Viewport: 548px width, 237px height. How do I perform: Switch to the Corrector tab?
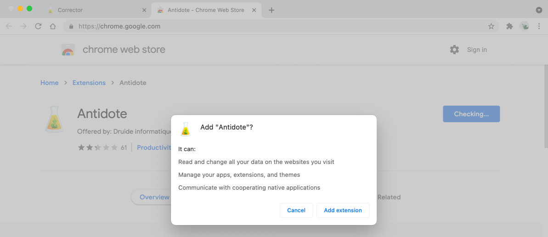(92, 10)
